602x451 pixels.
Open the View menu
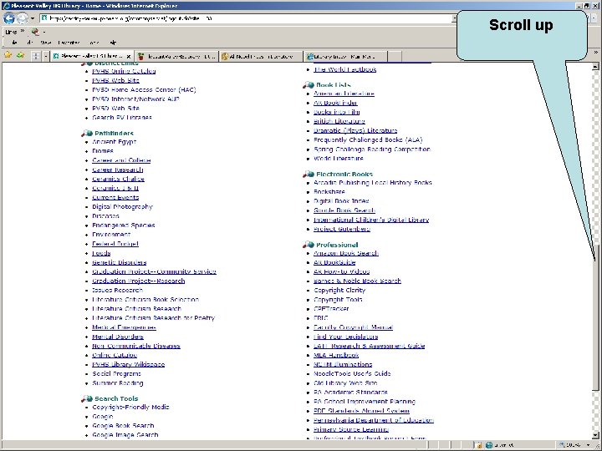pos(45,43)
